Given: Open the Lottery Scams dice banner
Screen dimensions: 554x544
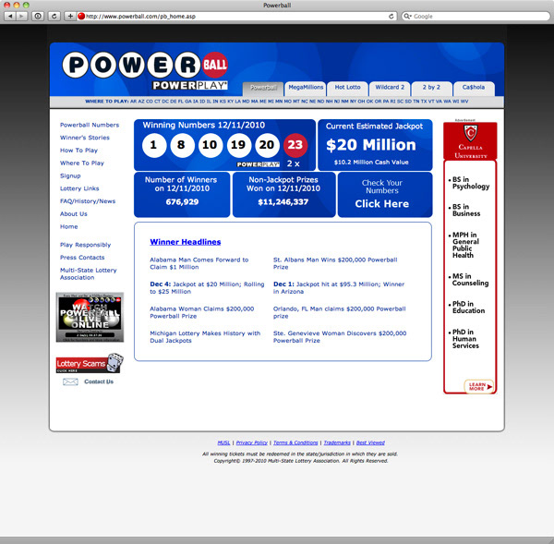Looking at the screenshot, I should point(90,363).
